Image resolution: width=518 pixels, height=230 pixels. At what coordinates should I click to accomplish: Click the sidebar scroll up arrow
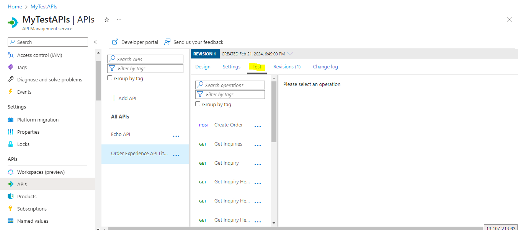pos(98,53)
